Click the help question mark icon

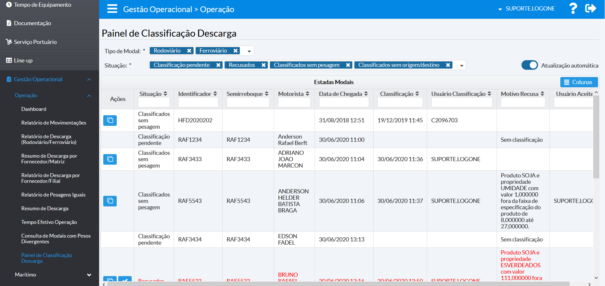tap(573, 9)
